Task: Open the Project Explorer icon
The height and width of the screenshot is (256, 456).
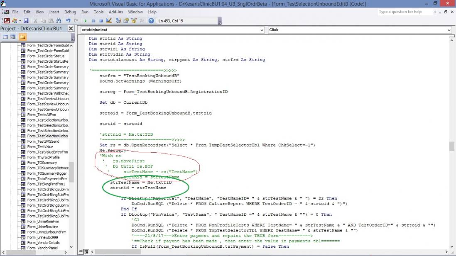Action: 118,21
